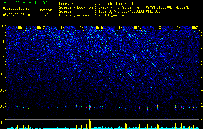203x129 pixels.
Task: Click the small red echo blob after 0516
Action: pos(126,109)
